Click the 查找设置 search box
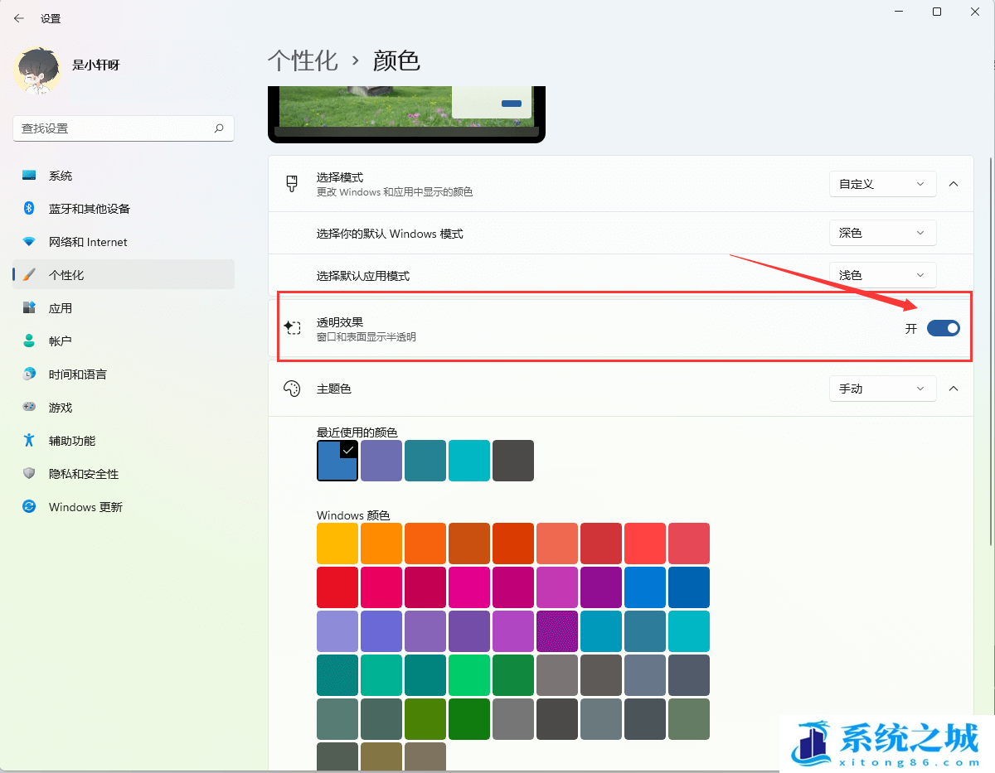This screenshot has width=995, height=773. pos(124,128)
